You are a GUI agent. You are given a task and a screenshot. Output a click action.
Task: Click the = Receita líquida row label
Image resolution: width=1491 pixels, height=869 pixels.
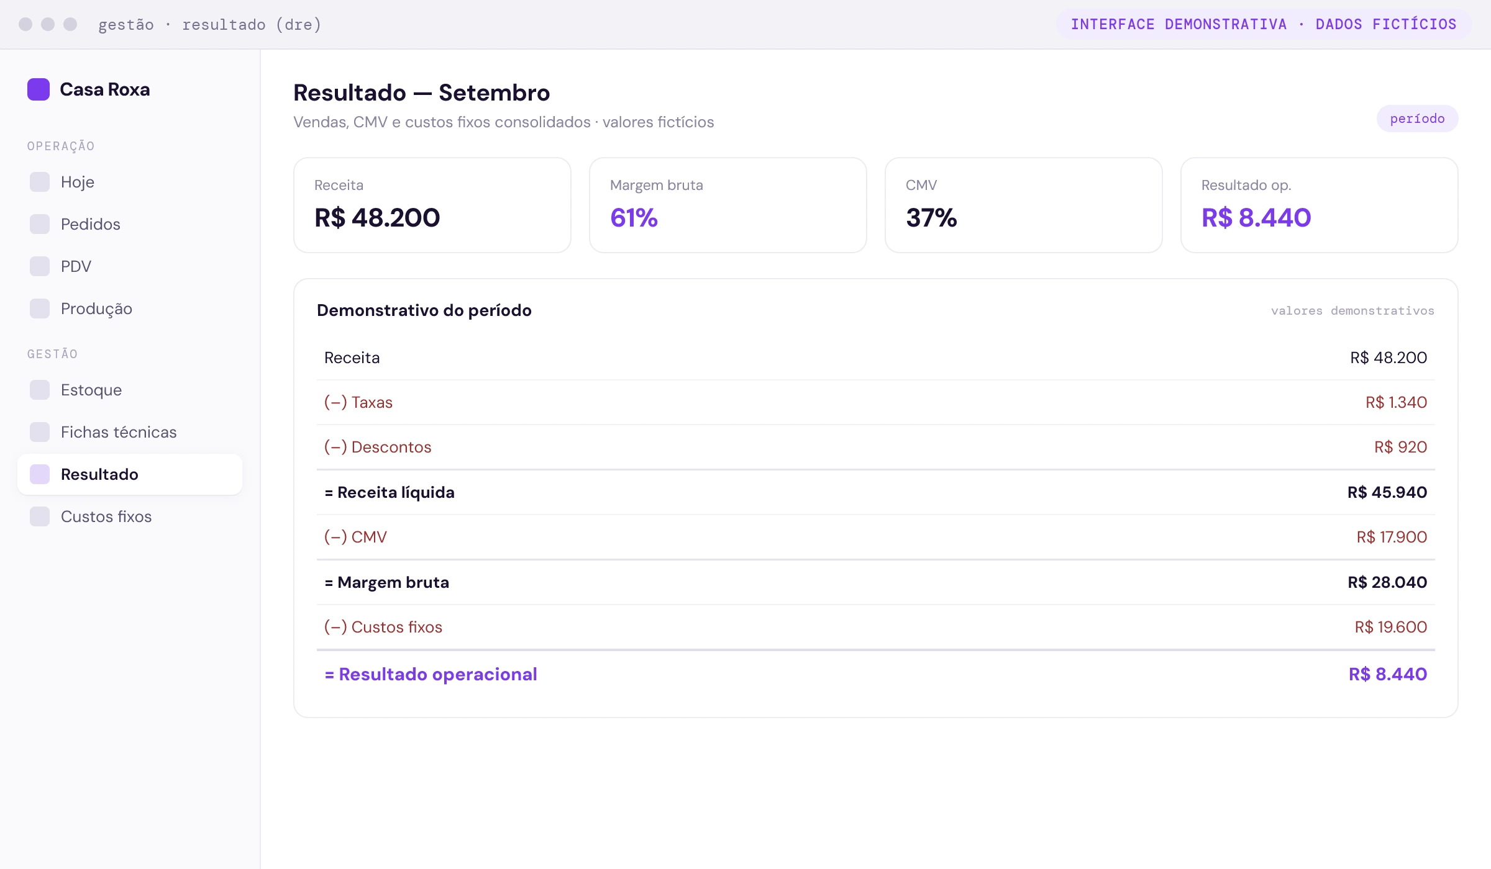coord(390,492)
